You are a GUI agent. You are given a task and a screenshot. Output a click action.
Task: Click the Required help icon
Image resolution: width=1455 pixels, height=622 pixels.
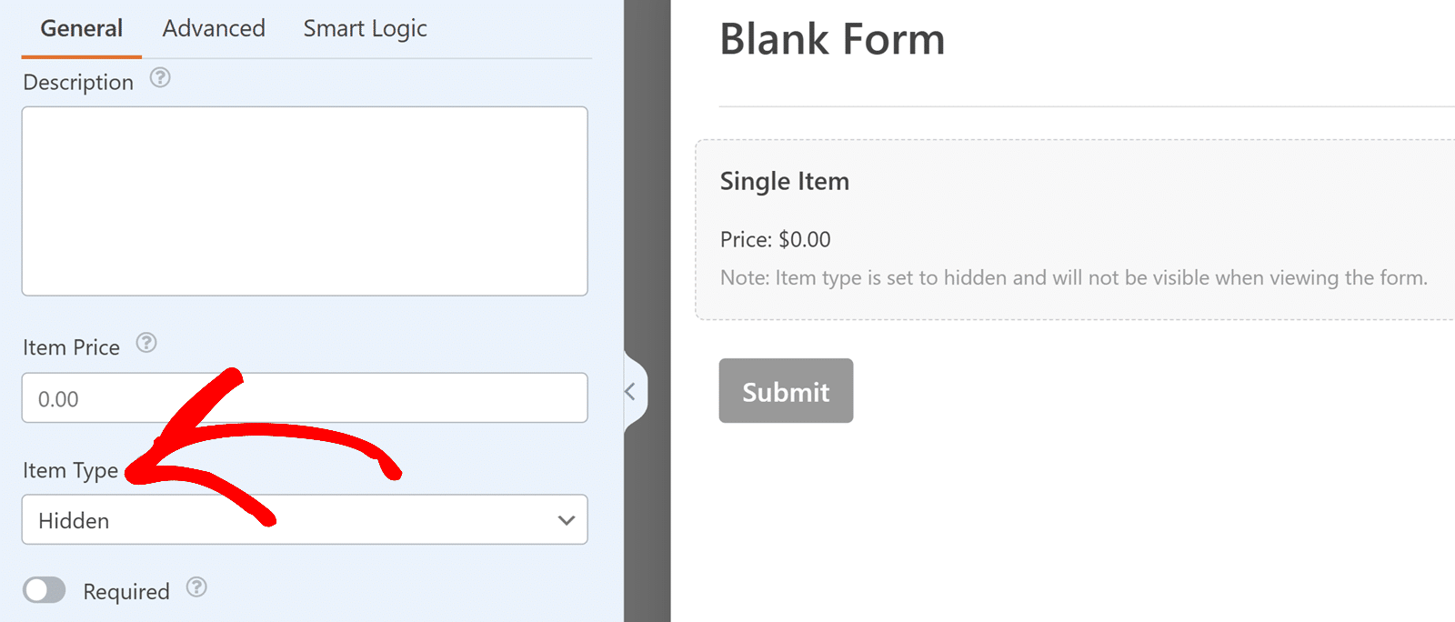point(197,588)
